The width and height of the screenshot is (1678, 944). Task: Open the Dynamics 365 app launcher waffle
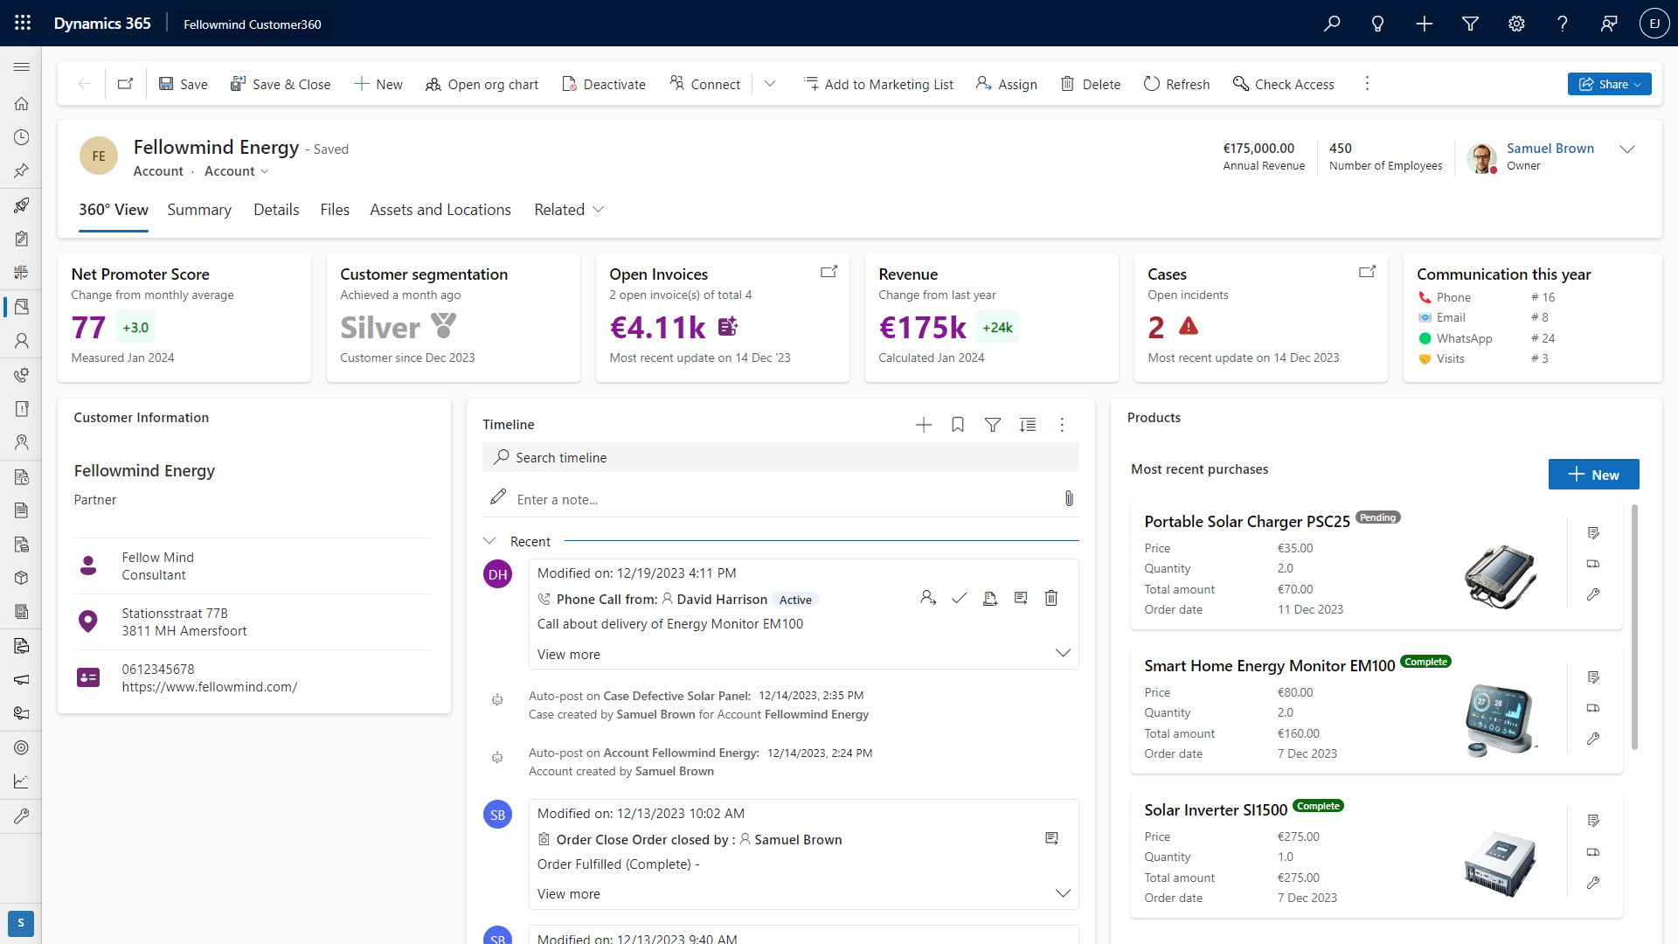pos(23,24)
